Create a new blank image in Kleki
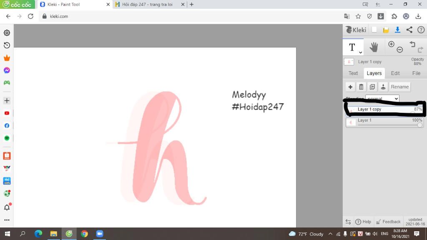The height and width of the screenshot is (240, 427). [374, 30]
